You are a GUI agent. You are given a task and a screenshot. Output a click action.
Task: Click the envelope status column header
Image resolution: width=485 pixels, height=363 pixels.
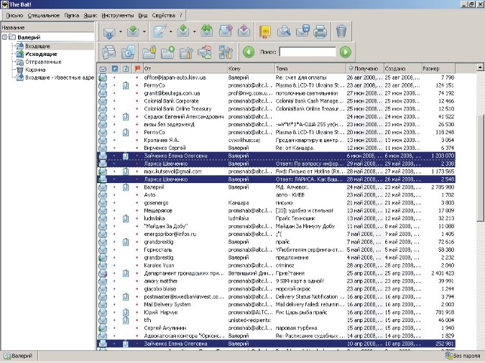click(x=103, y=69)
